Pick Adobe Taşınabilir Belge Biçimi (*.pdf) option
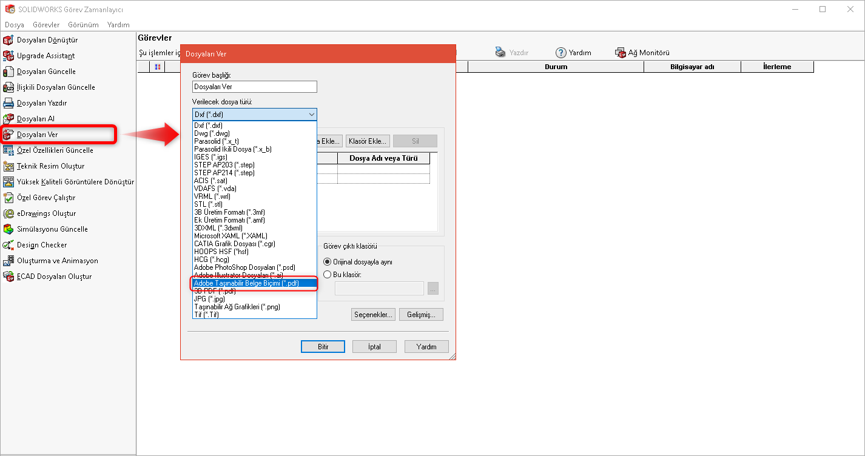 point(255,283)
